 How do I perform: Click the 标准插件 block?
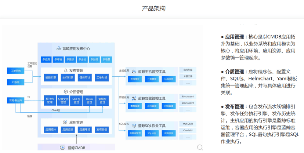[x=169, y=79]
